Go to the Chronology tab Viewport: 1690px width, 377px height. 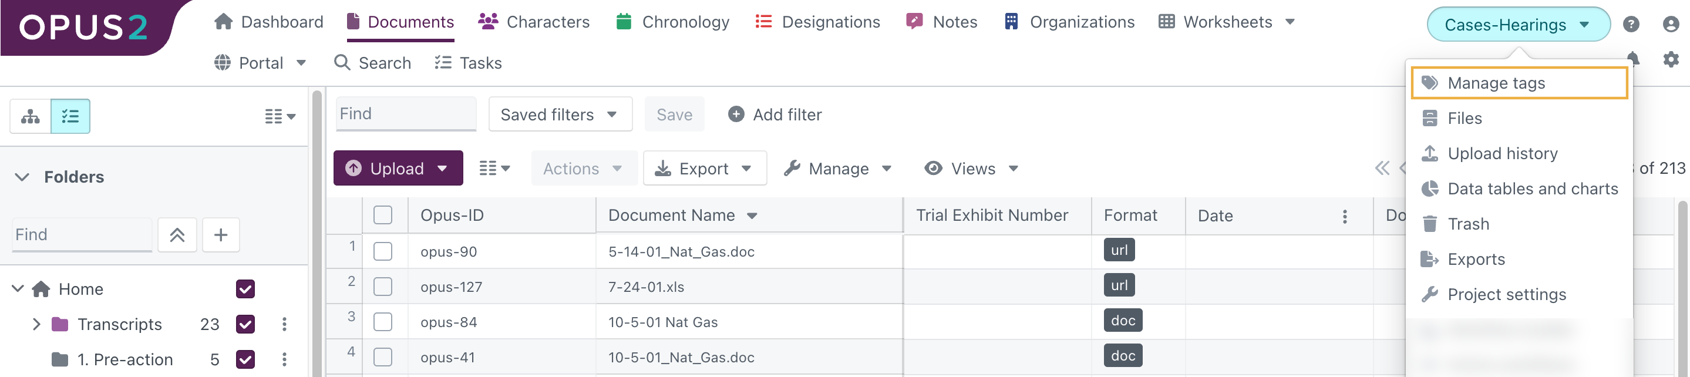pos(672,22)
